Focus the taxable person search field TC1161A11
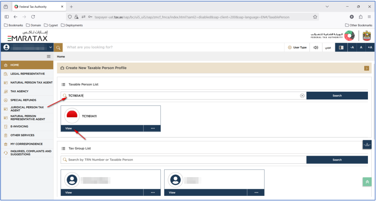376x201 pixels. (184, 96)
